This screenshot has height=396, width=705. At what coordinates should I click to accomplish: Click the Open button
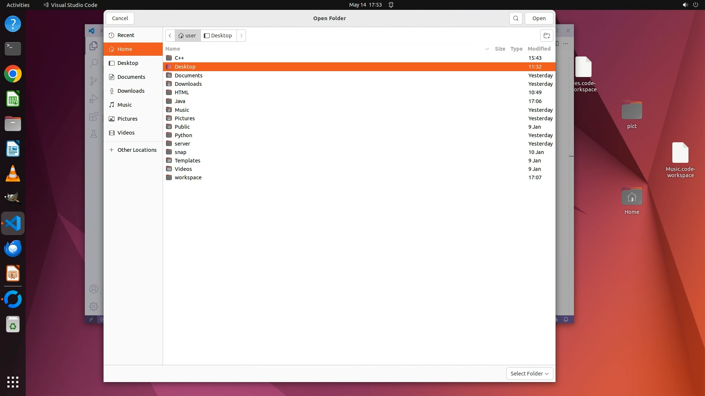point(539,18)
